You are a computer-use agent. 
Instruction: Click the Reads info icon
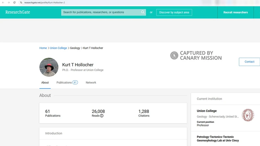point(102,116)
